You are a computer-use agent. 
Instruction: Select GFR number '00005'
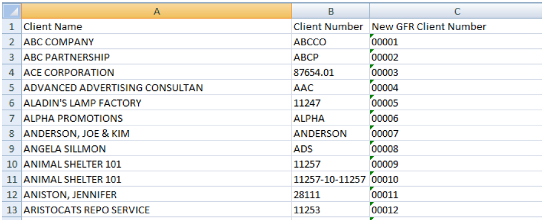coord(457,102)
